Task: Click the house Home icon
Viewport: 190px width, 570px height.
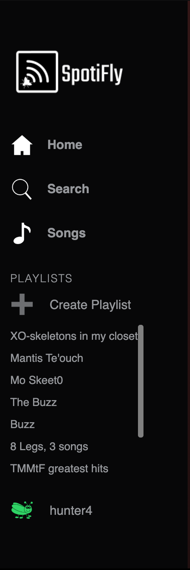Action: point(22,145)
